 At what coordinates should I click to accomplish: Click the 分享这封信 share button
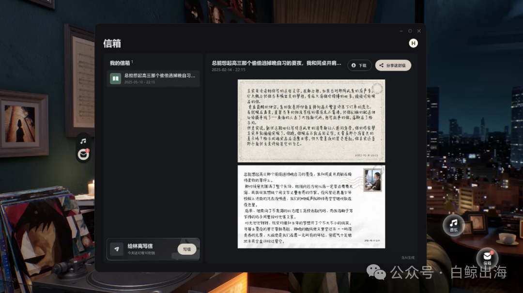pyautogui.click(x=393, y=65)
